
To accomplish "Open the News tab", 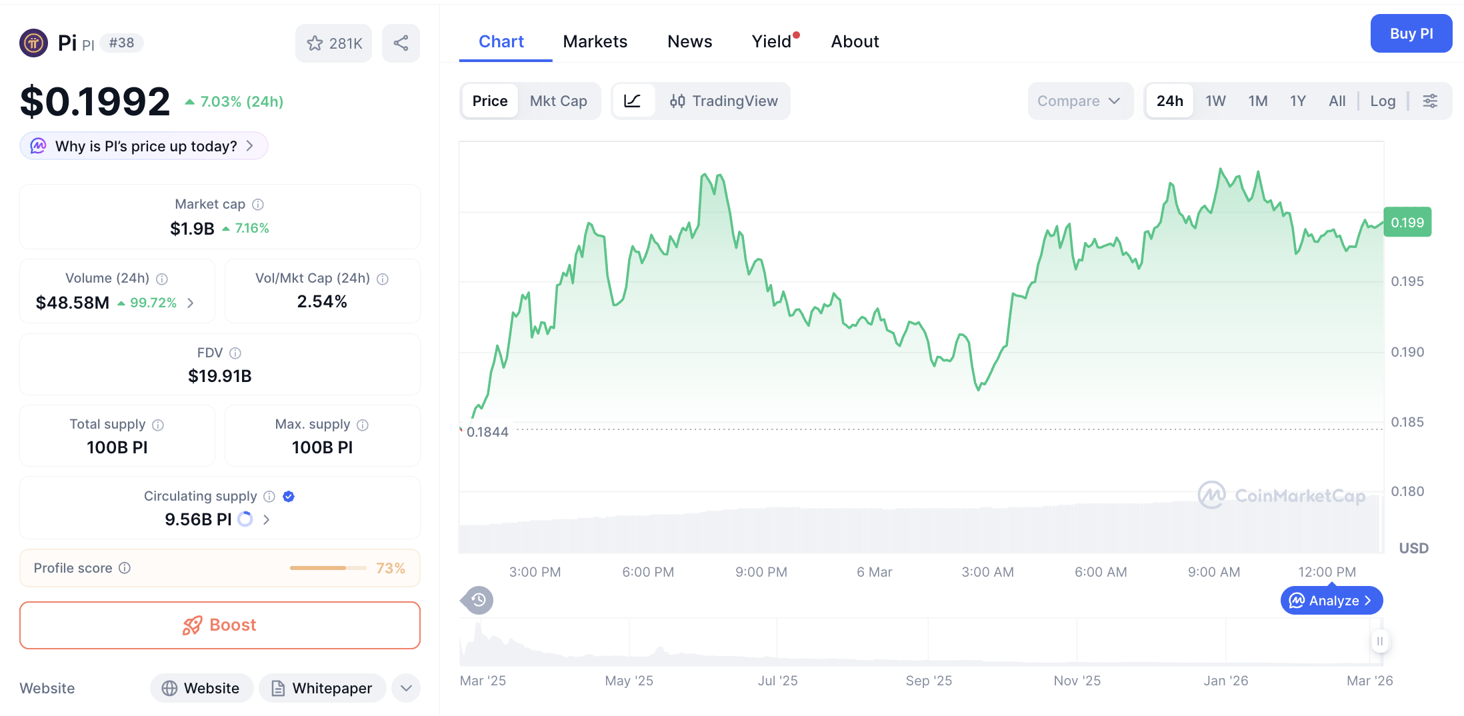I will click(x=689, y=41).
